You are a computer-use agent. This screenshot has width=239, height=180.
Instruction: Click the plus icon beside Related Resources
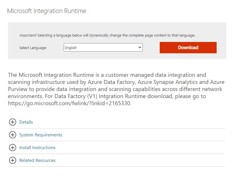[12, 160]
